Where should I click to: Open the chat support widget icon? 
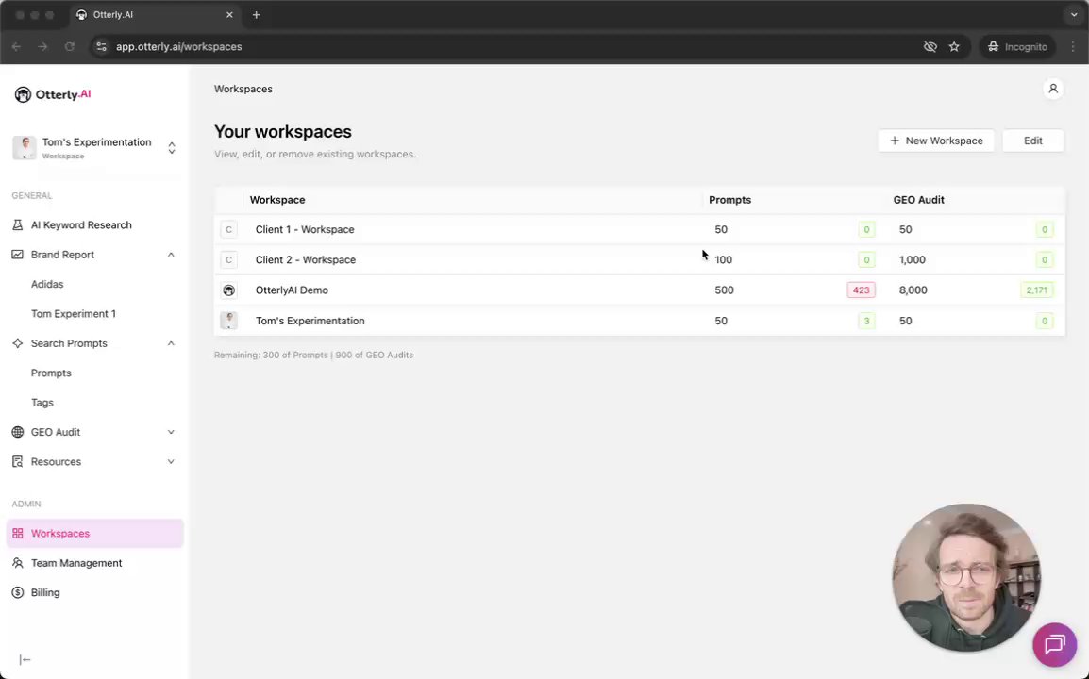[x=1054, y=645]
